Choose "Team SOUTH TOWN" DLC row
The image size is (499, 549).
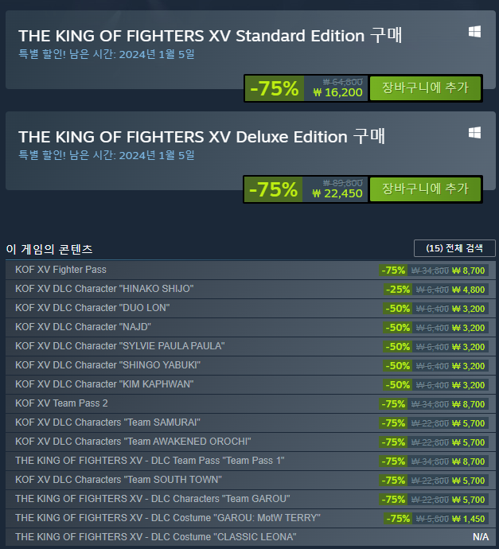[119, 480]
